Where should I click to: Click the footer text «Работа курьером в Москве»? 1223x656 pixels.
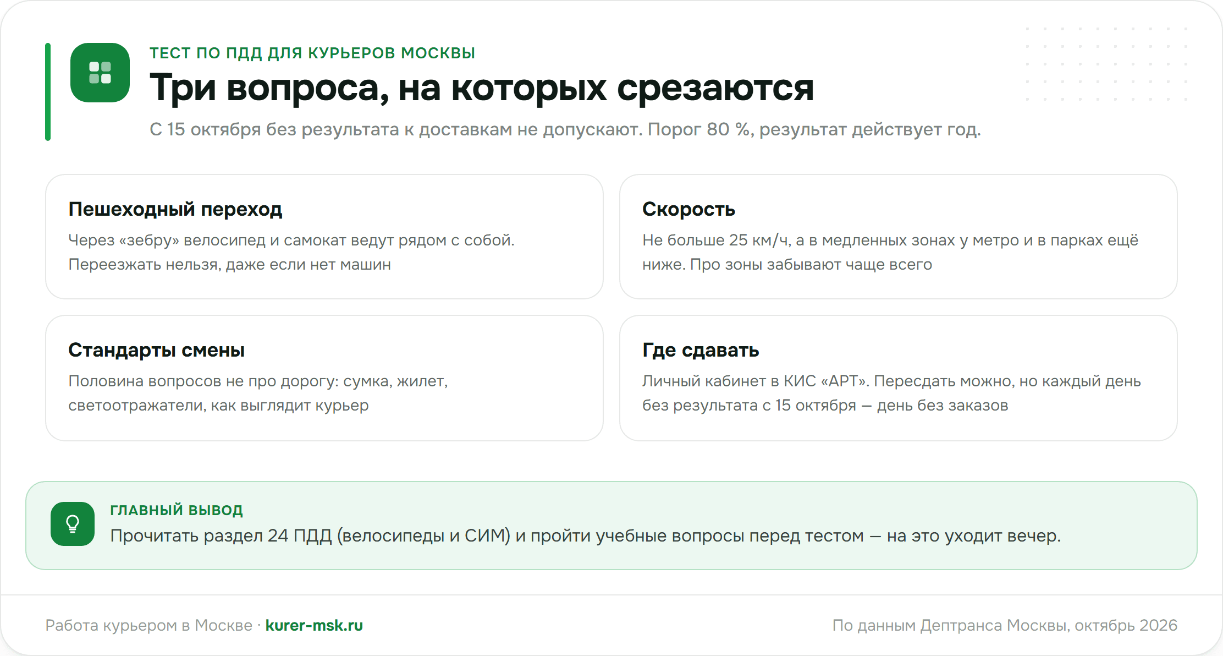coord(148,625)
